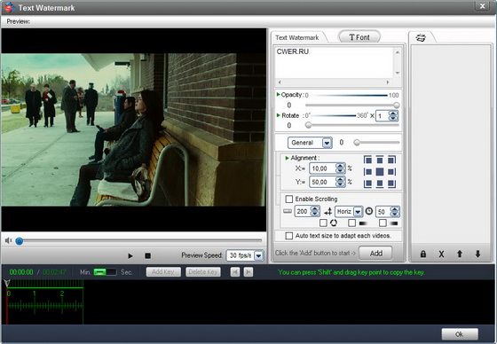The height and width of the screenshot is (344, 497).
Task: Click the Add Key button
Action: (163, 272)
